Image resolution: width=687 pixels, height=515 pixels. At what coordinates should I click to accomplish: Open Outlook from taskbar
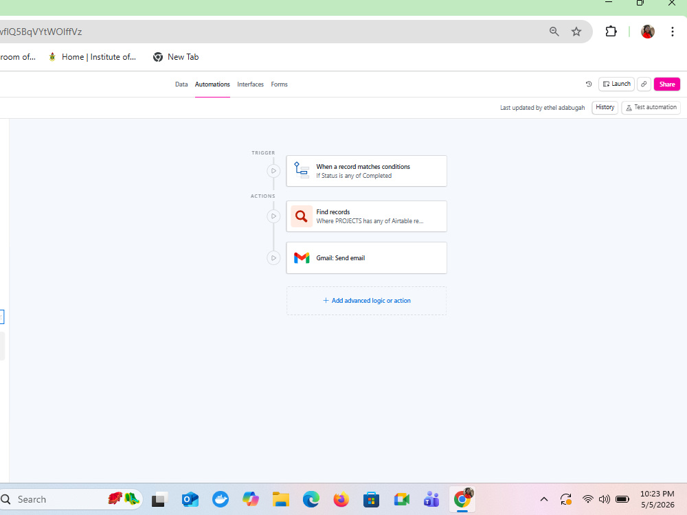pos(190,499)
